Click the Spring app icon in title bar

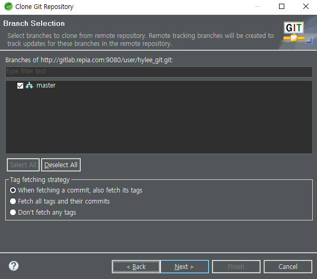(x=8, y=7)
